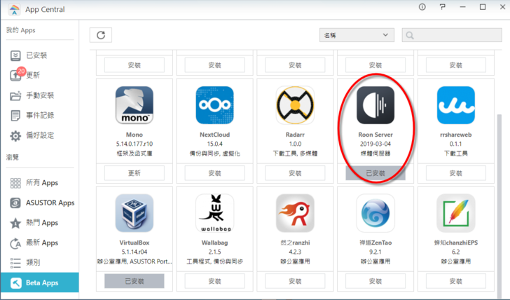
Task: Click the Roon Server app icon
Action: (375, 104)
